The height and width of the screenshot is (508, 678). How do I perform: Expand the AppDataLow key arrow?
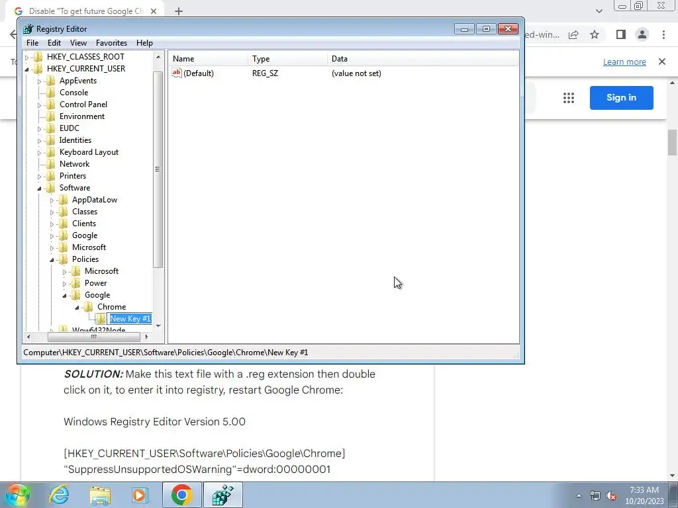coord(52,200)
